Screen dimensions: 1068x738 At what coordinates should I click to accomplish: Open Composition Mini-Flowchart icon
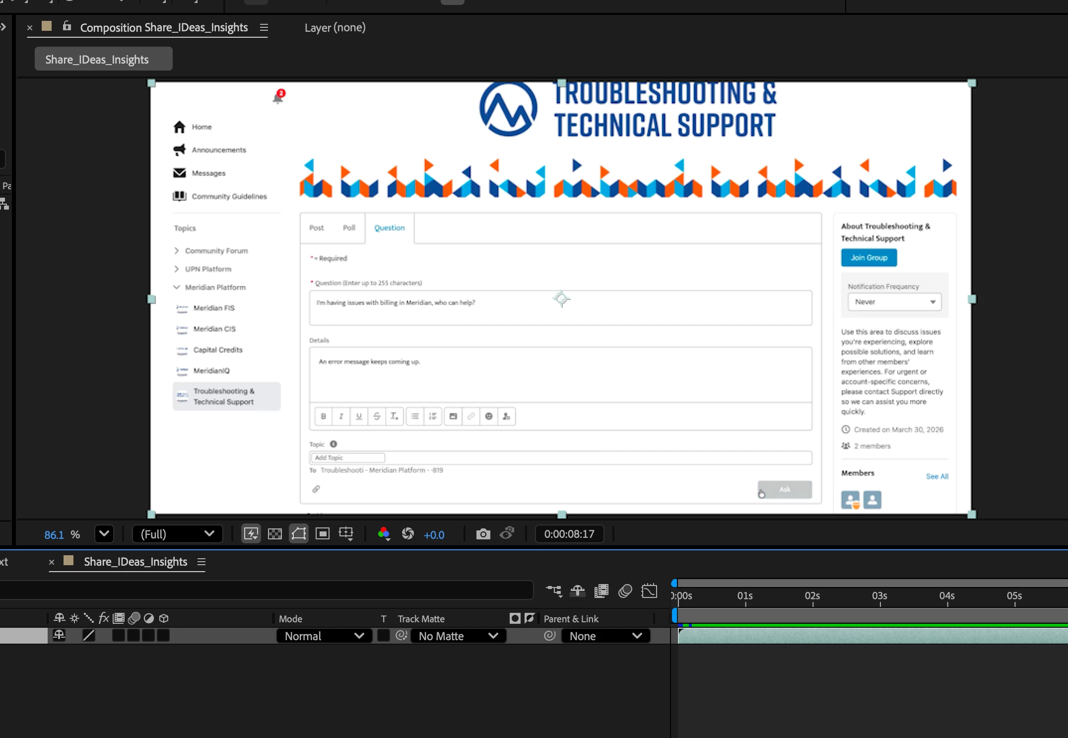554,590
